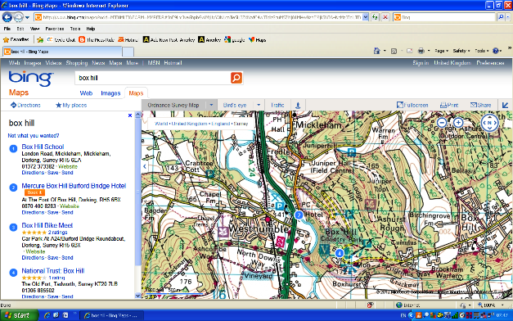Close the box hill results panel
This screenshot has height=321, width=513.
(130, 115)
